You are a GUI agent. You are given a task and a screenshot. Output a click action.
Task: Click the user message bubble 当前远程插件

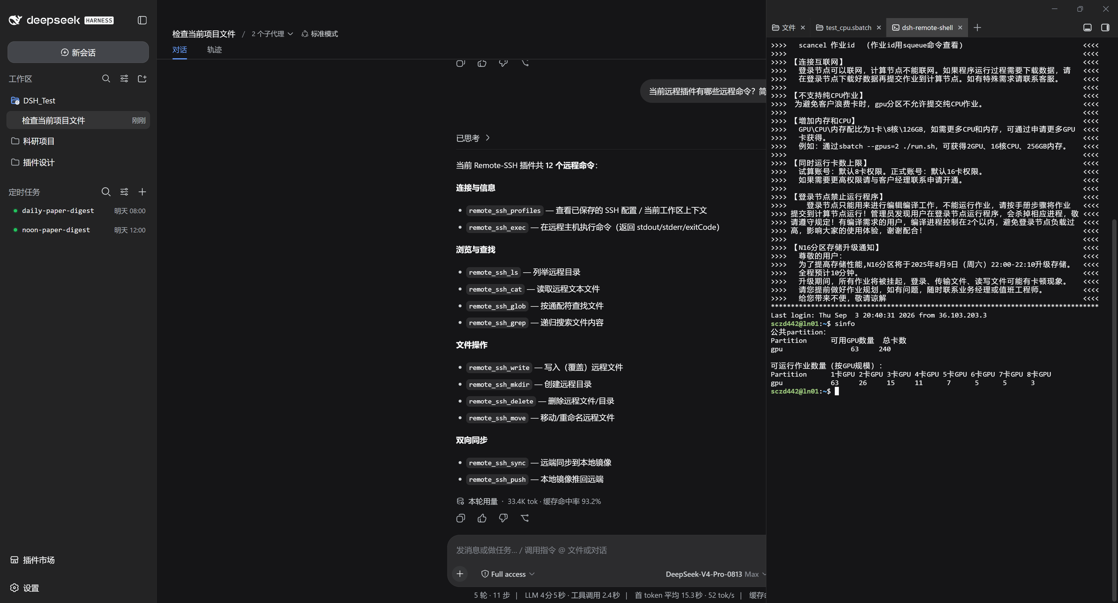tap(703, 91)
